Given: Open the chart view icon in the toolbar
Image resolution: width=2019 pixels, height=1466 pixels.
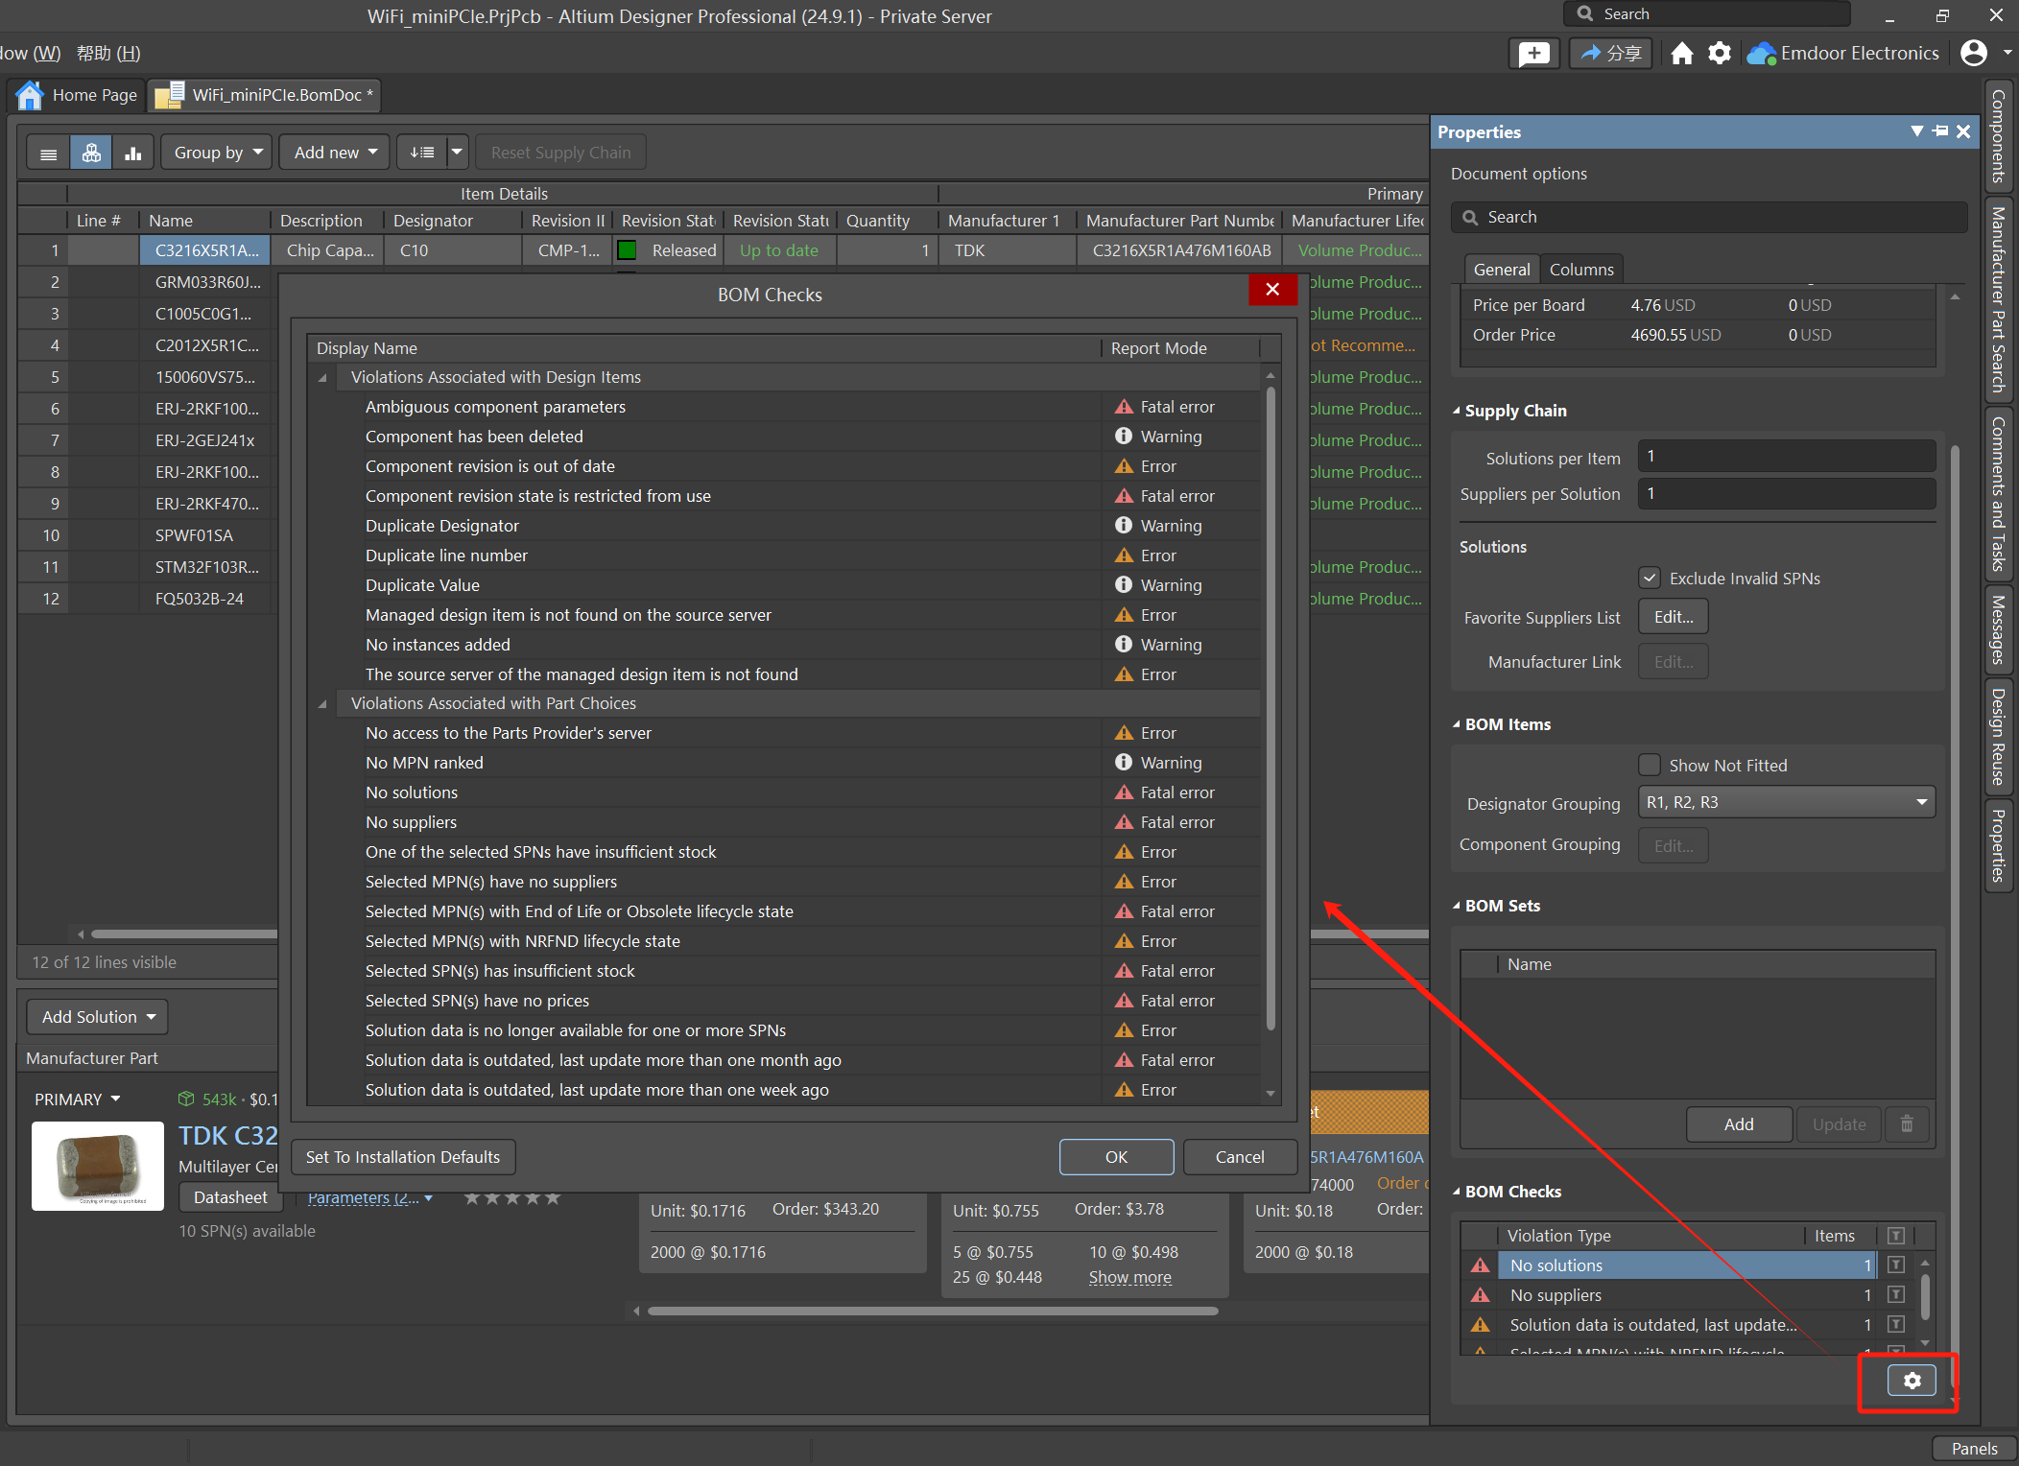Looking at the screenshot, I should (x=133, y=153).
